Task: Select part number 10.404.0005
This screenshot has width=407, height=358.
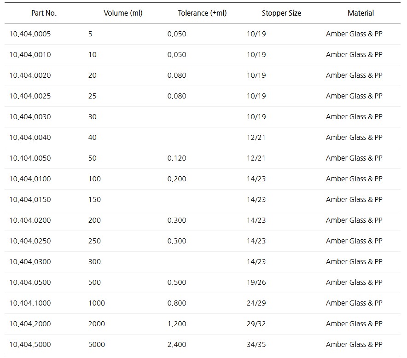Action: [30, 34]
